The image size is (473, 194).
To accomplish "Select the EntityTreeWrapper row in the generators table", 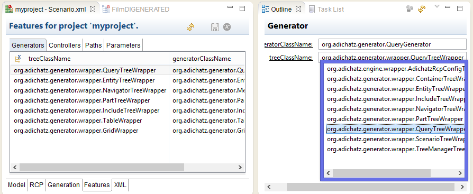I will click(128, 80).
